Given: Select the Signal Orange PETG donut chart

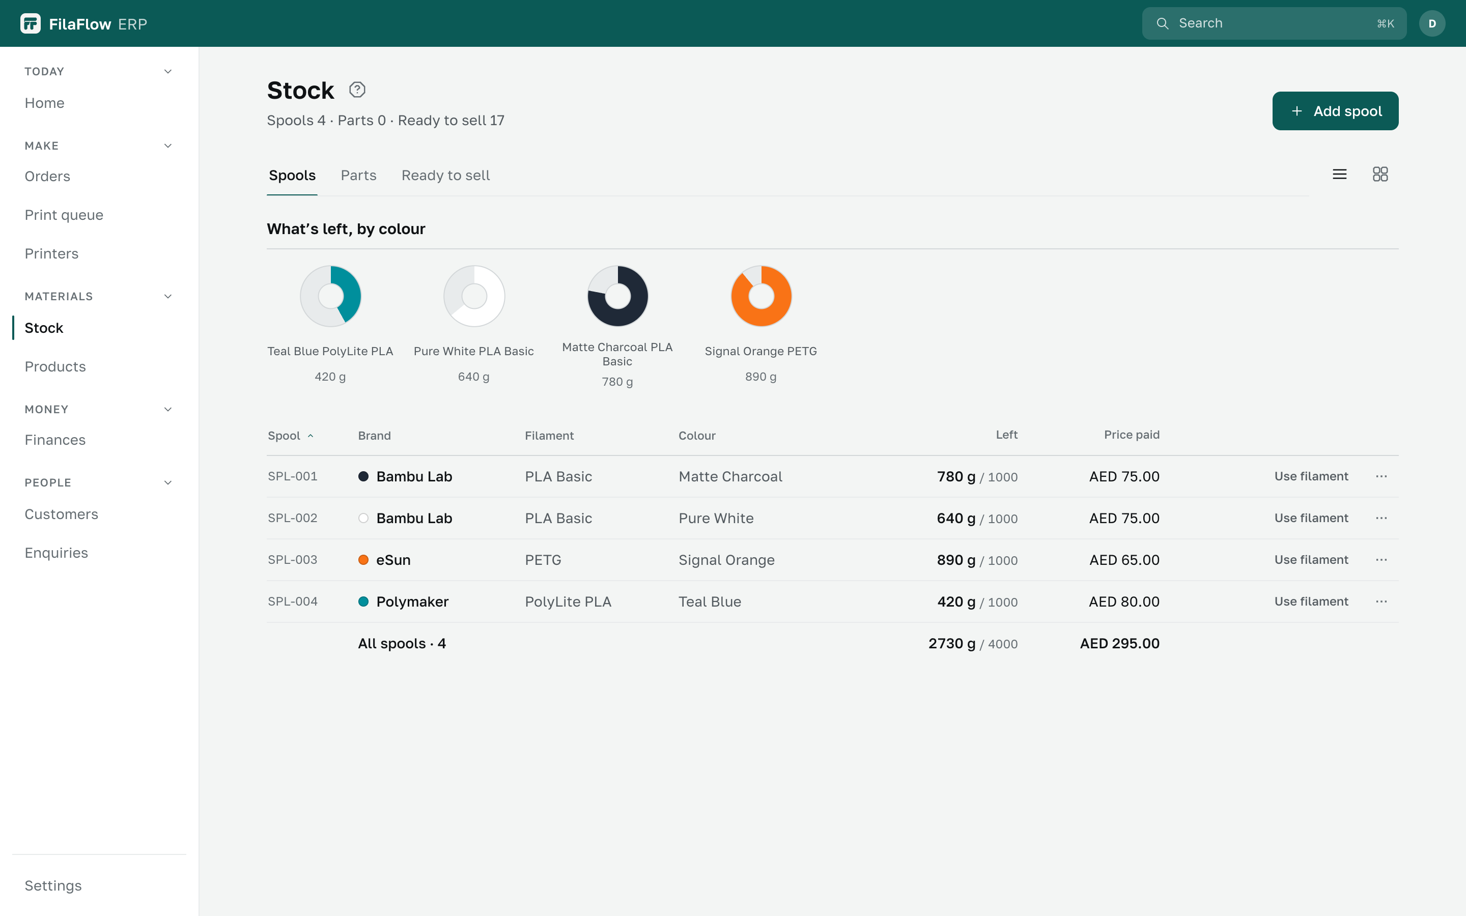Looking at the screenshot, I should click(761, 296).
